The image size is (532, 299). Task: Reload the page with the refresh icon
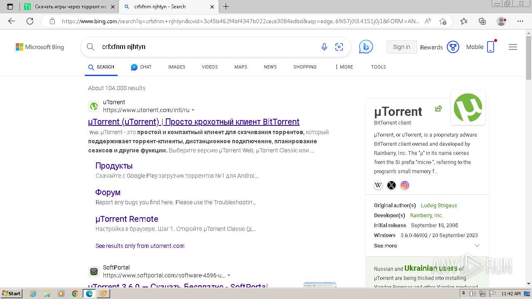coord(30,21)
